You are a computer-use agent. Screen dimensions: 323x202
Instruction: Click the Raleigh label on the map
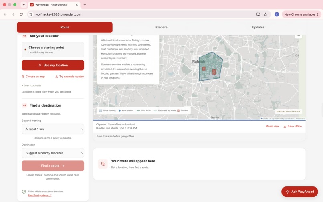[x=199, y=61]
